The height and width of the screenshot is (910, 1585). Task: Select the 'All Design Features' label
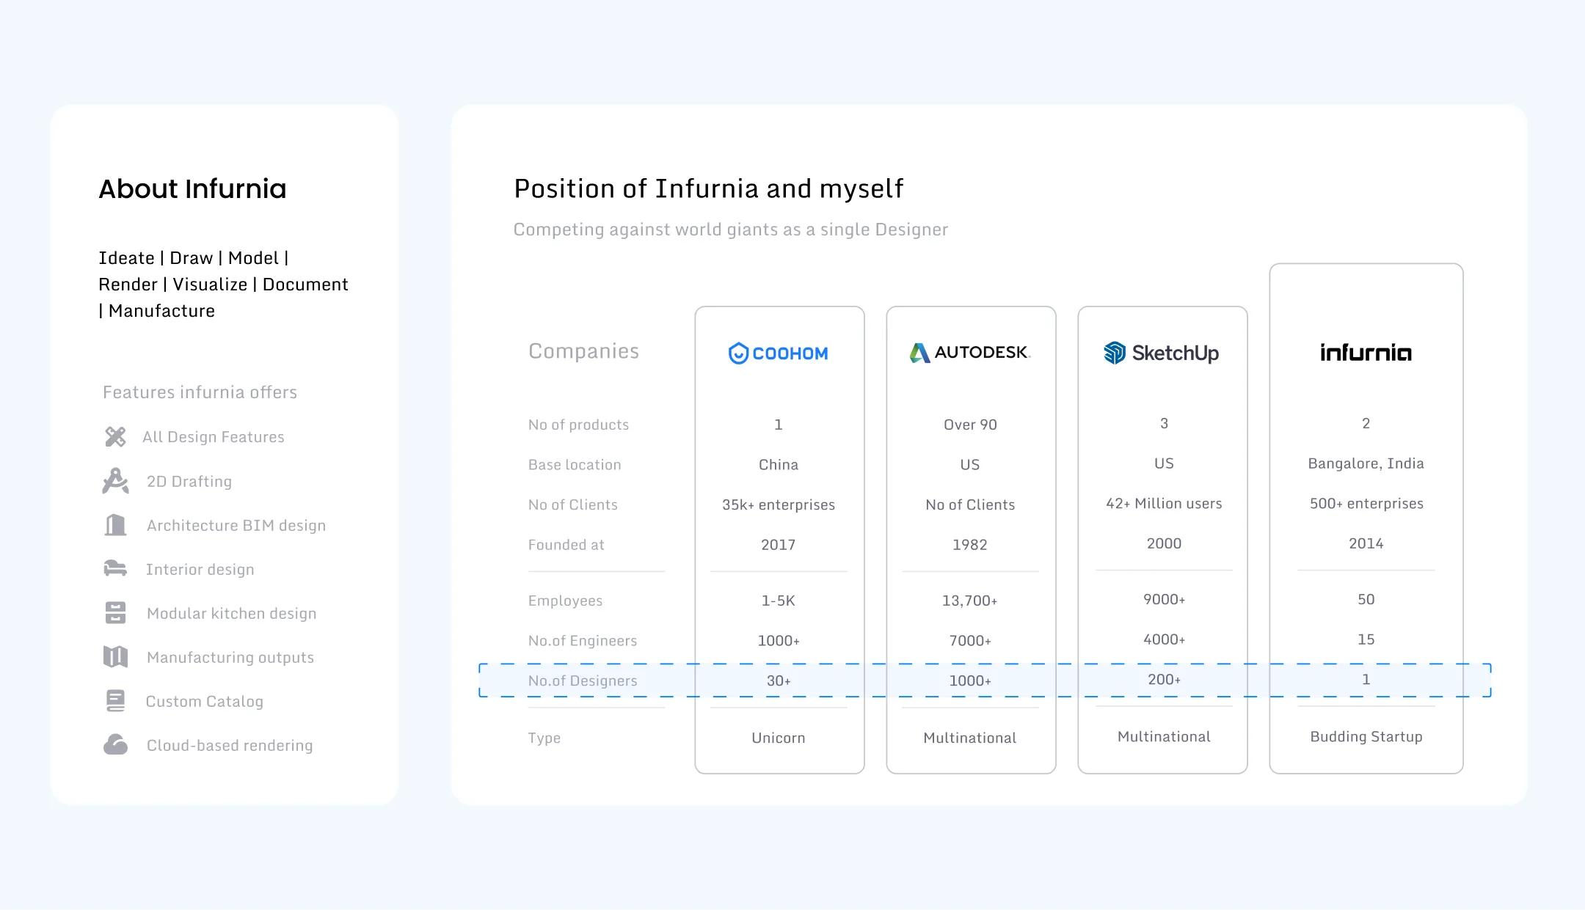(x=213, y=437)
